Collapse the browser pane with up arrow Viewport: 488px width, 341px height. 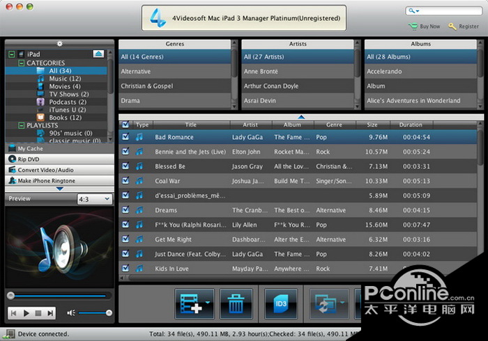[301, 117]
